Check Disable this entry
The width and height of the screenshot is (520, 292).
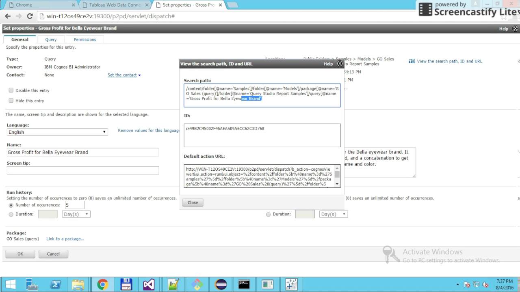point(11,90)
